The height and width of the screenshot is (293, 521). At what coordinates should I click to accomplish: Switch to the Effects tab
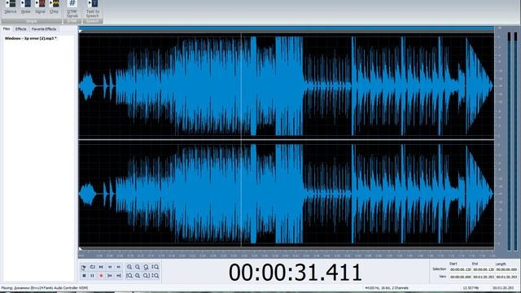[20, 29]
